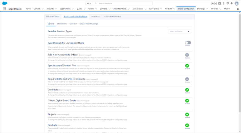241x133 pixels.
Task: Open the Global Actions plus icon
Action: (x=219, y=3)
